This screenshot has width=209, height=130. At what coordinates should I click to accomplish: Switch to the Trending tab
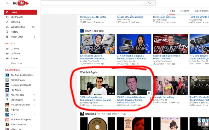(x=185, y=11)
